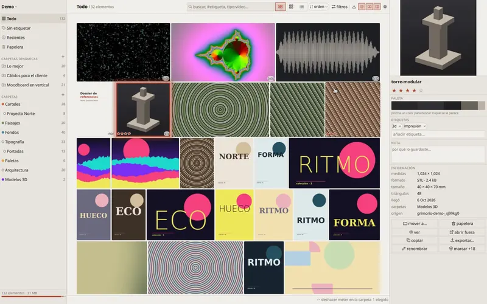The width and height of the screenshot is (487, 304).
Task: Remove the impresión tag
Action: coord(424,126)
